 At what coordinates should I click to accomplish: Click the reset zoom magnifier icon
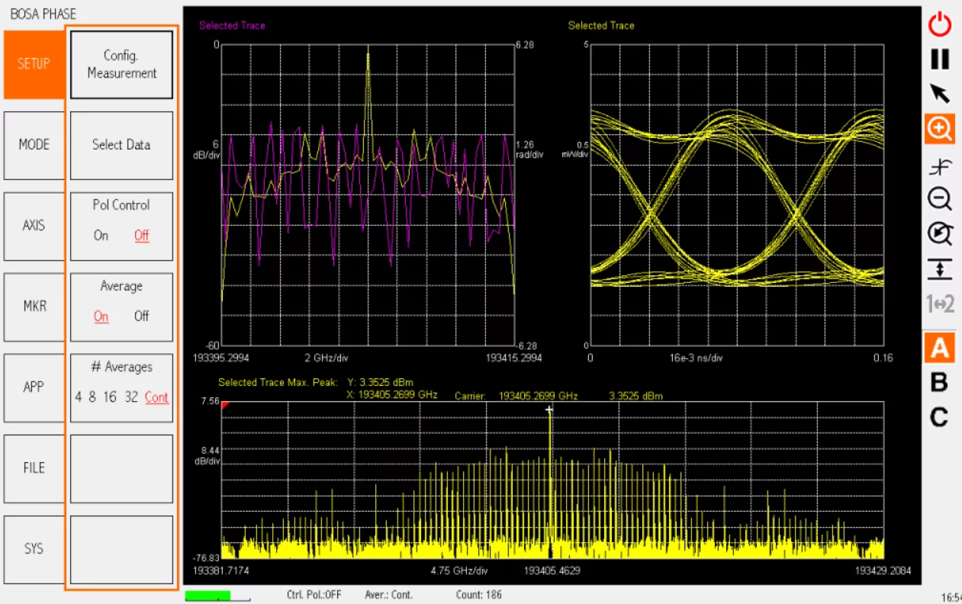point(939,233)
